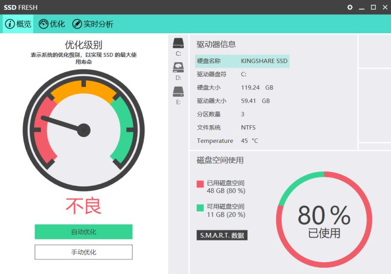Click the green 可用磁盘空间 legend swatch
This screenshot has height=274, width=391.
200,207
